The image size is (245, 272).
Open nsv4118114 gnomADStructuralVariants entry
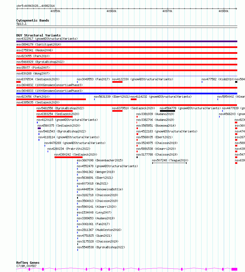point(69,137)
